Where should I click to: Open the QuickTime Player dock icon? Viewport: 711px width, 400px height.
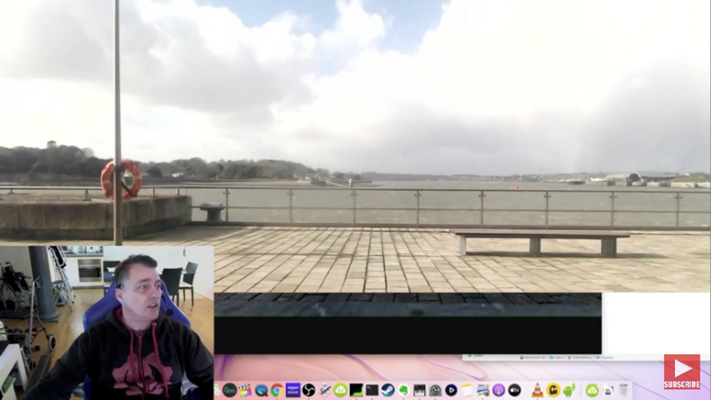click(261, 390)
